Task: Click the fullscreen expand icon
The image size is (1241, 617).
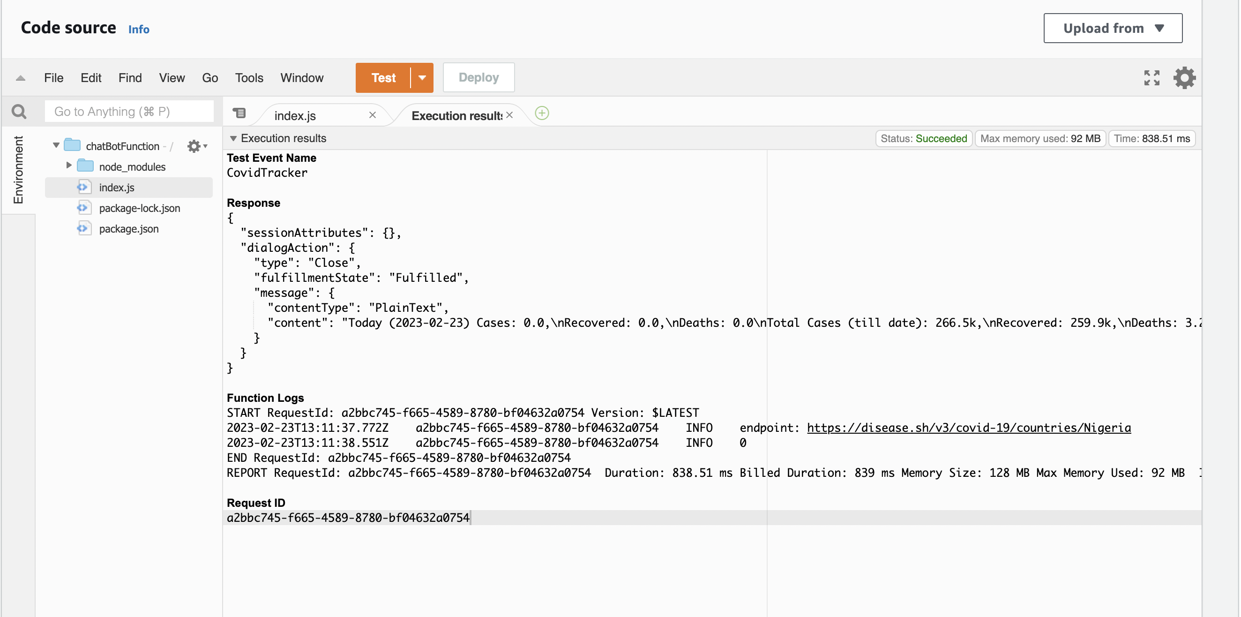Action: click(1151, 77)
